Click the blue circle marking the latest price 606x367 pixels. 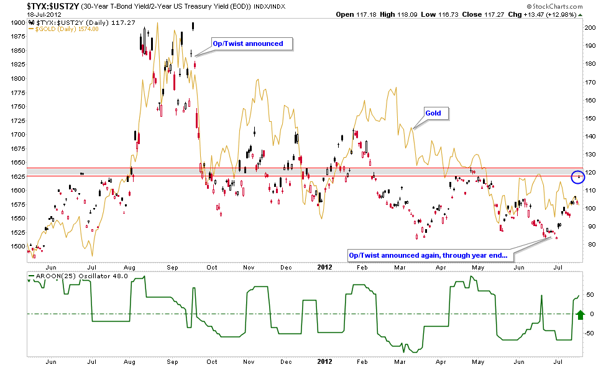pyautogui.click(x=579, y=177)
